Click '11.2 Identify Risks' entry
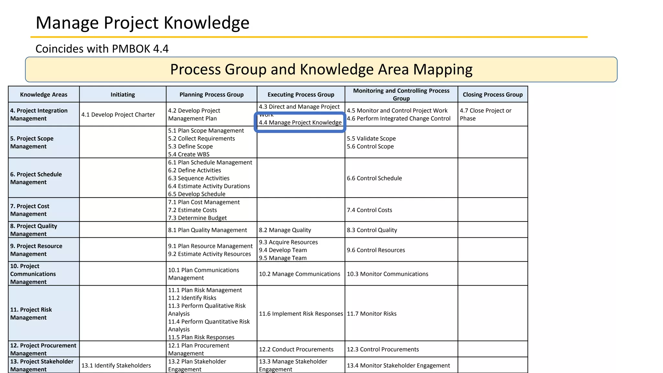Image resolution: width=663 pixels, height=373 pixels. point(192,298)
